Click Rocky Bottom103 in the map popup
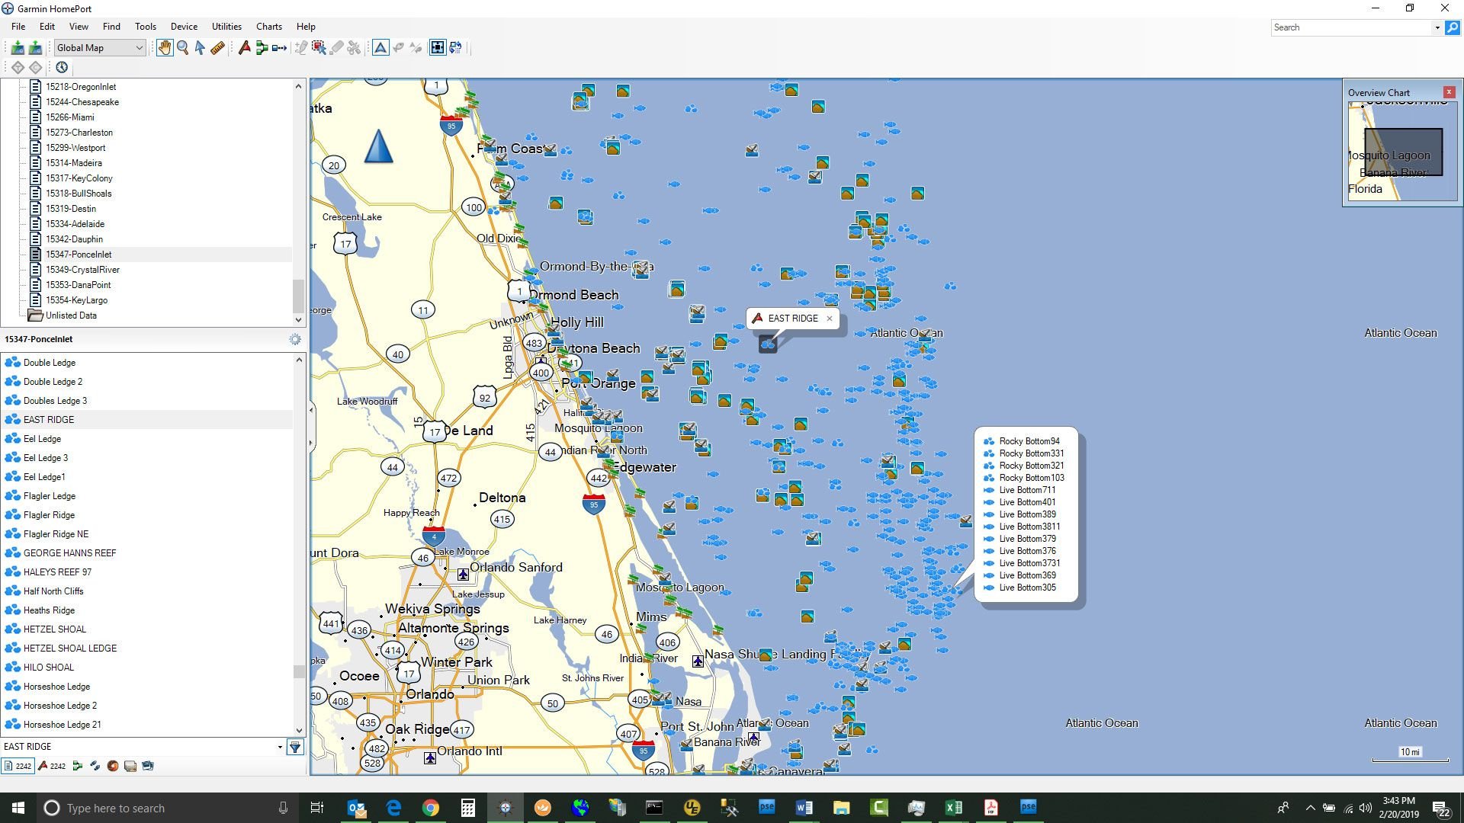 tap(1031, 478)
